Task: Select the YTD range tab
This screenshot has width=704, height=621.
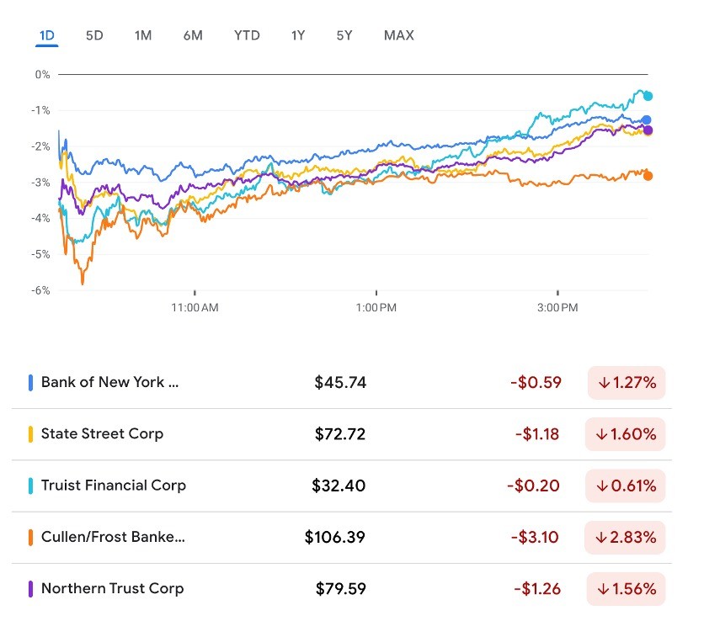Action: point(247,35)
